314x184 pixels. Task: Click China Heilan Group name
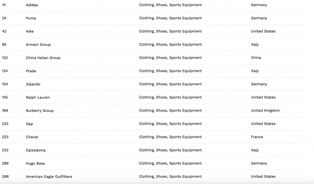43,58
